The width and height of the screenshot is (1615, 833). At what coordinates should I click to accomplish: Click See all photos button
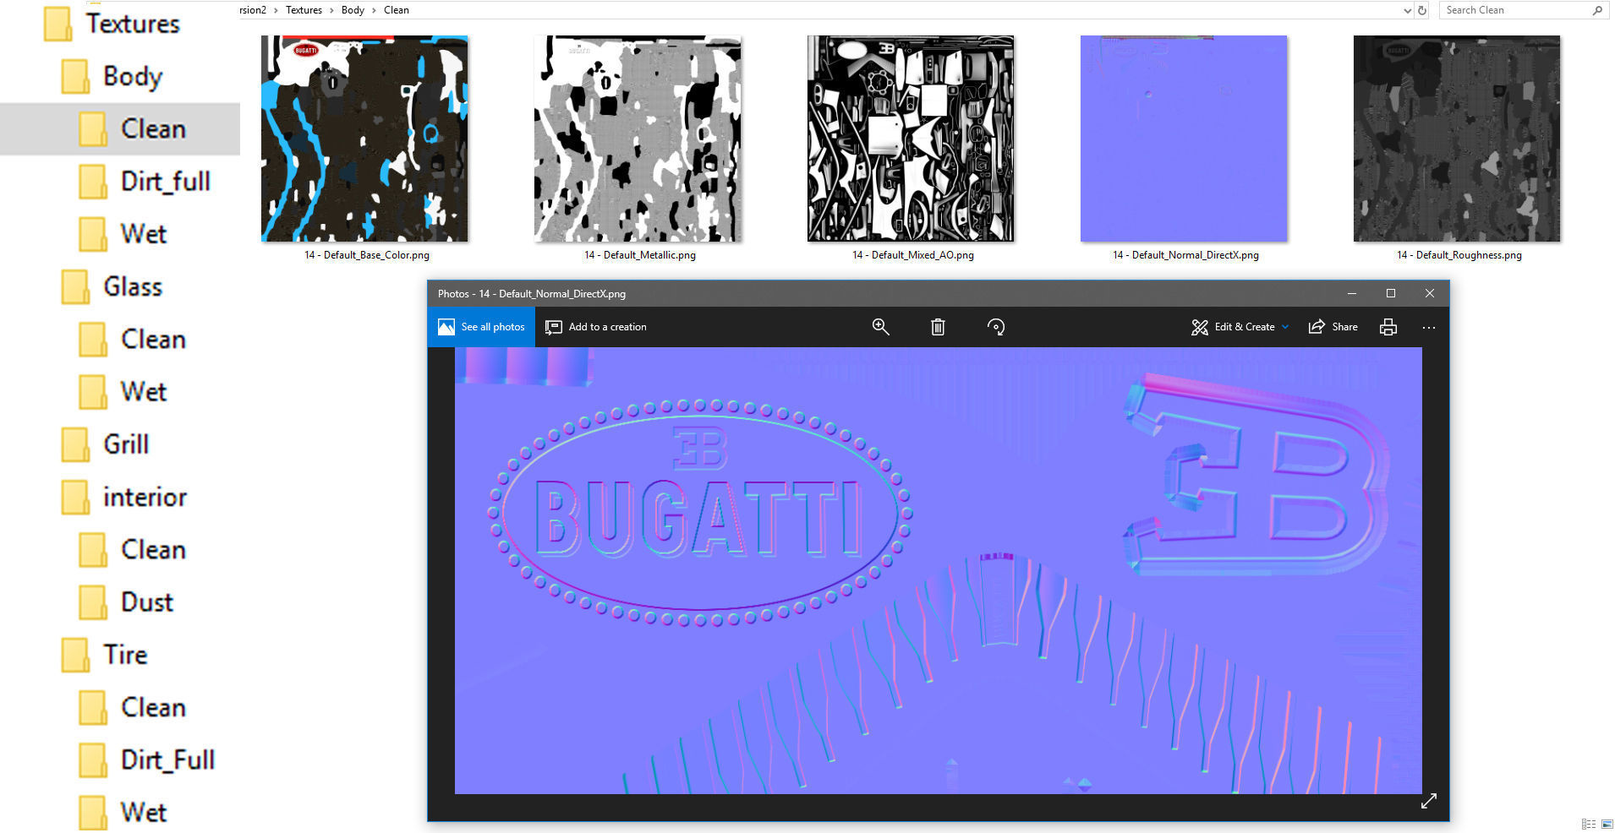tap(481, 327)
